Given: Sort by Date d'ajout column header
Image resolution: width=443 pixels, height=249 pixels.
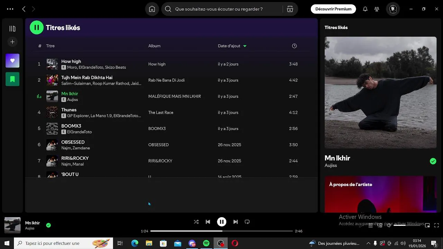Looking at the screenshot, I should (232, 46).
